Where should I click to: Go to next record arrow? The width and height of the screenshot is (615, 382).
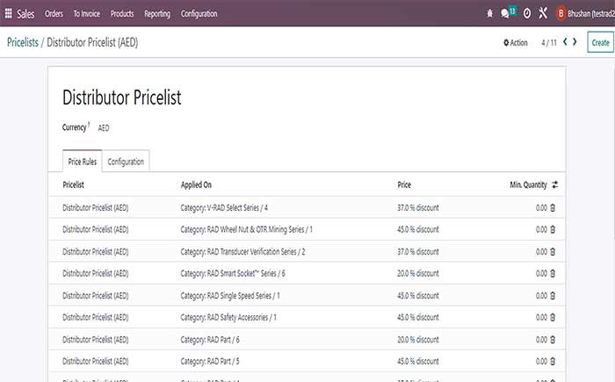point(575,41)
